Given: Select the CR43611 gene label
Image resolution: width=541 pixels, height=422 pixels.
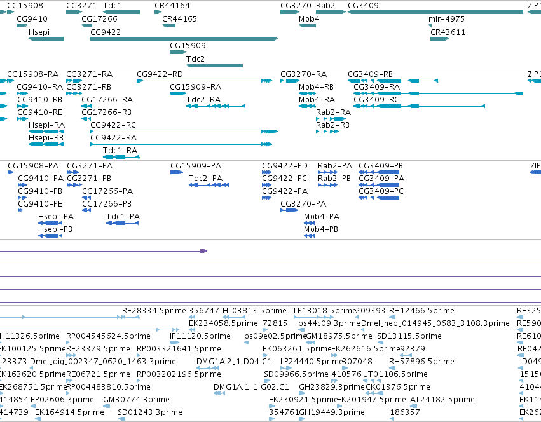Looking at the screenshot, I should point(448,32).
